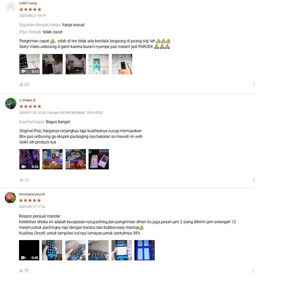Open more options for cnlh27wrxq review
This screenshot has width=282, height=282.
click(254, 85)
